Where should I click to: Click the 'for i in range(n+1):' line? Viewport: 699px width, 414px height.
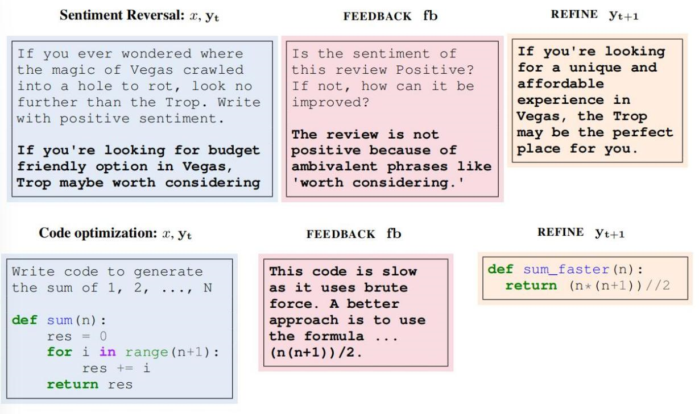pyautogui.click(x=133, y=352)
